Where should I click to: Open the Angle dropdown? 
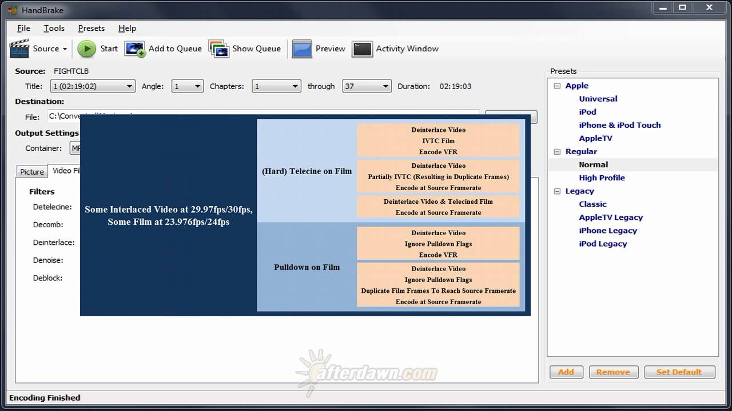(188, 86)
